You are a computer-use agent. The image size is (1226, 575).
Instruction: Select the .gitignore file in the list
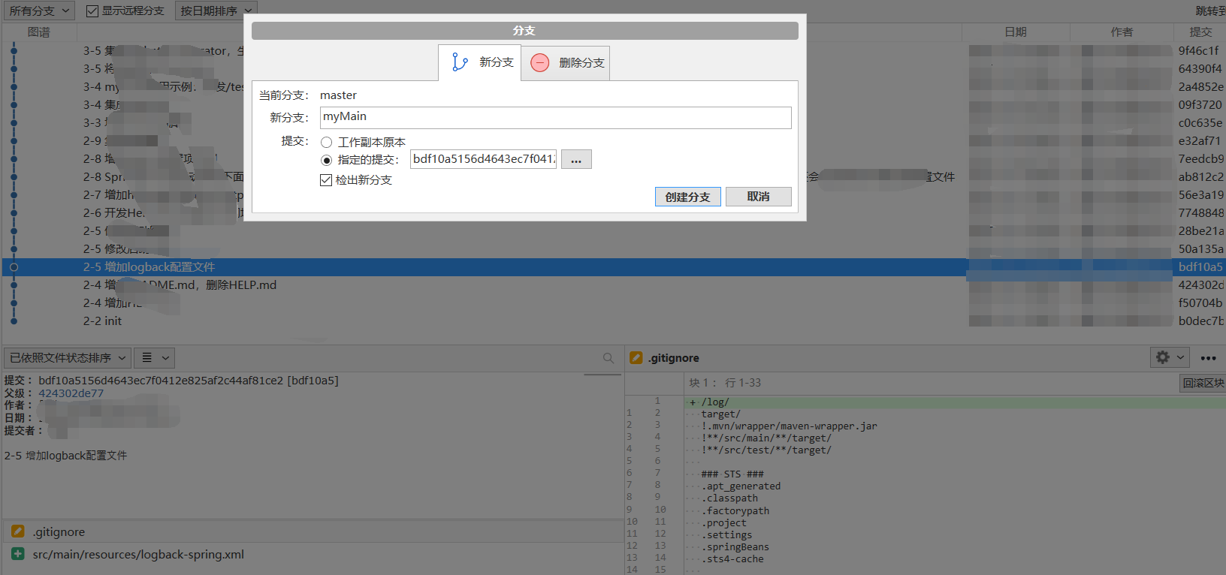(x=313, y=531)
